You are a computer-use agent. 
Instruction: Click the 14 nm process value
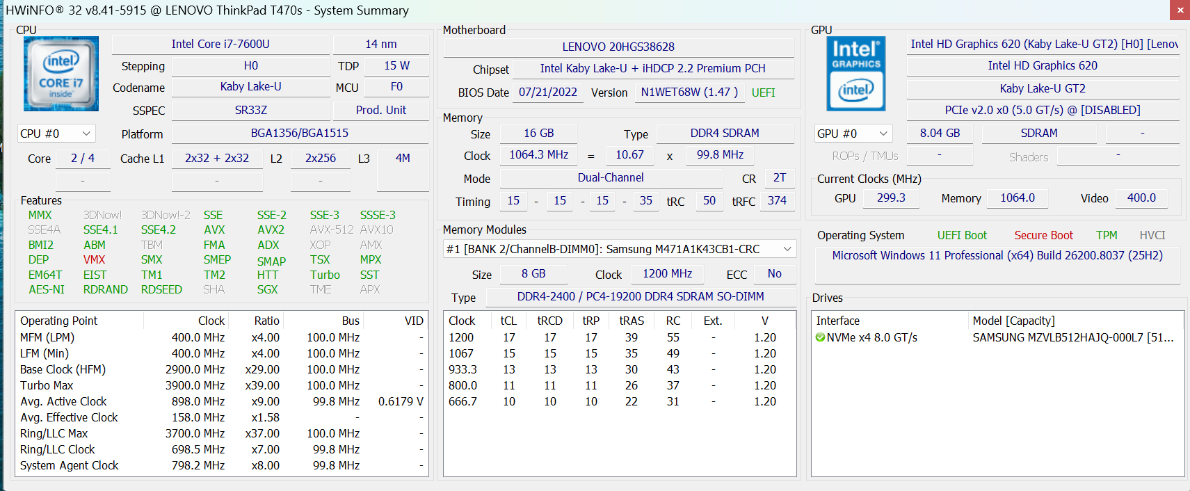[381, 45]
